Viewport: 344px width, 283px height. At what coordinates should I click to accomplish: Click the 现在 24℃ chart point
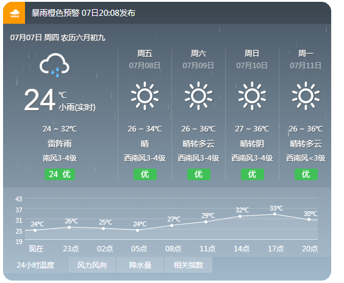[x=35, y=230]
